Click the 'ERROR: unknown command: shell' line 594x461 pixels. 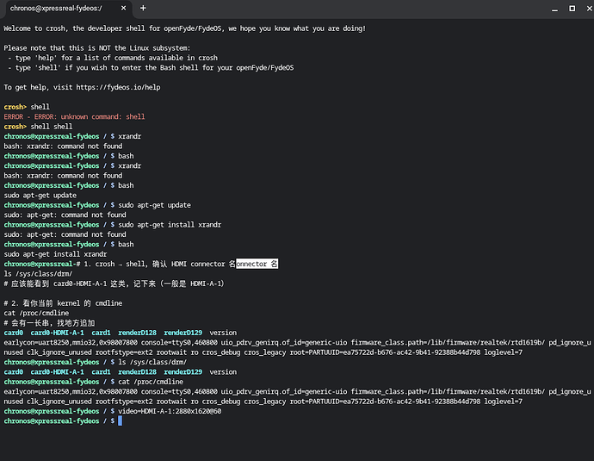74,117
